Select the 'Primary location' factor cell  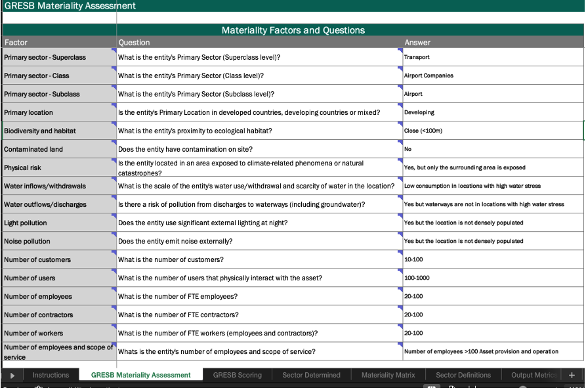click(60, 112)
